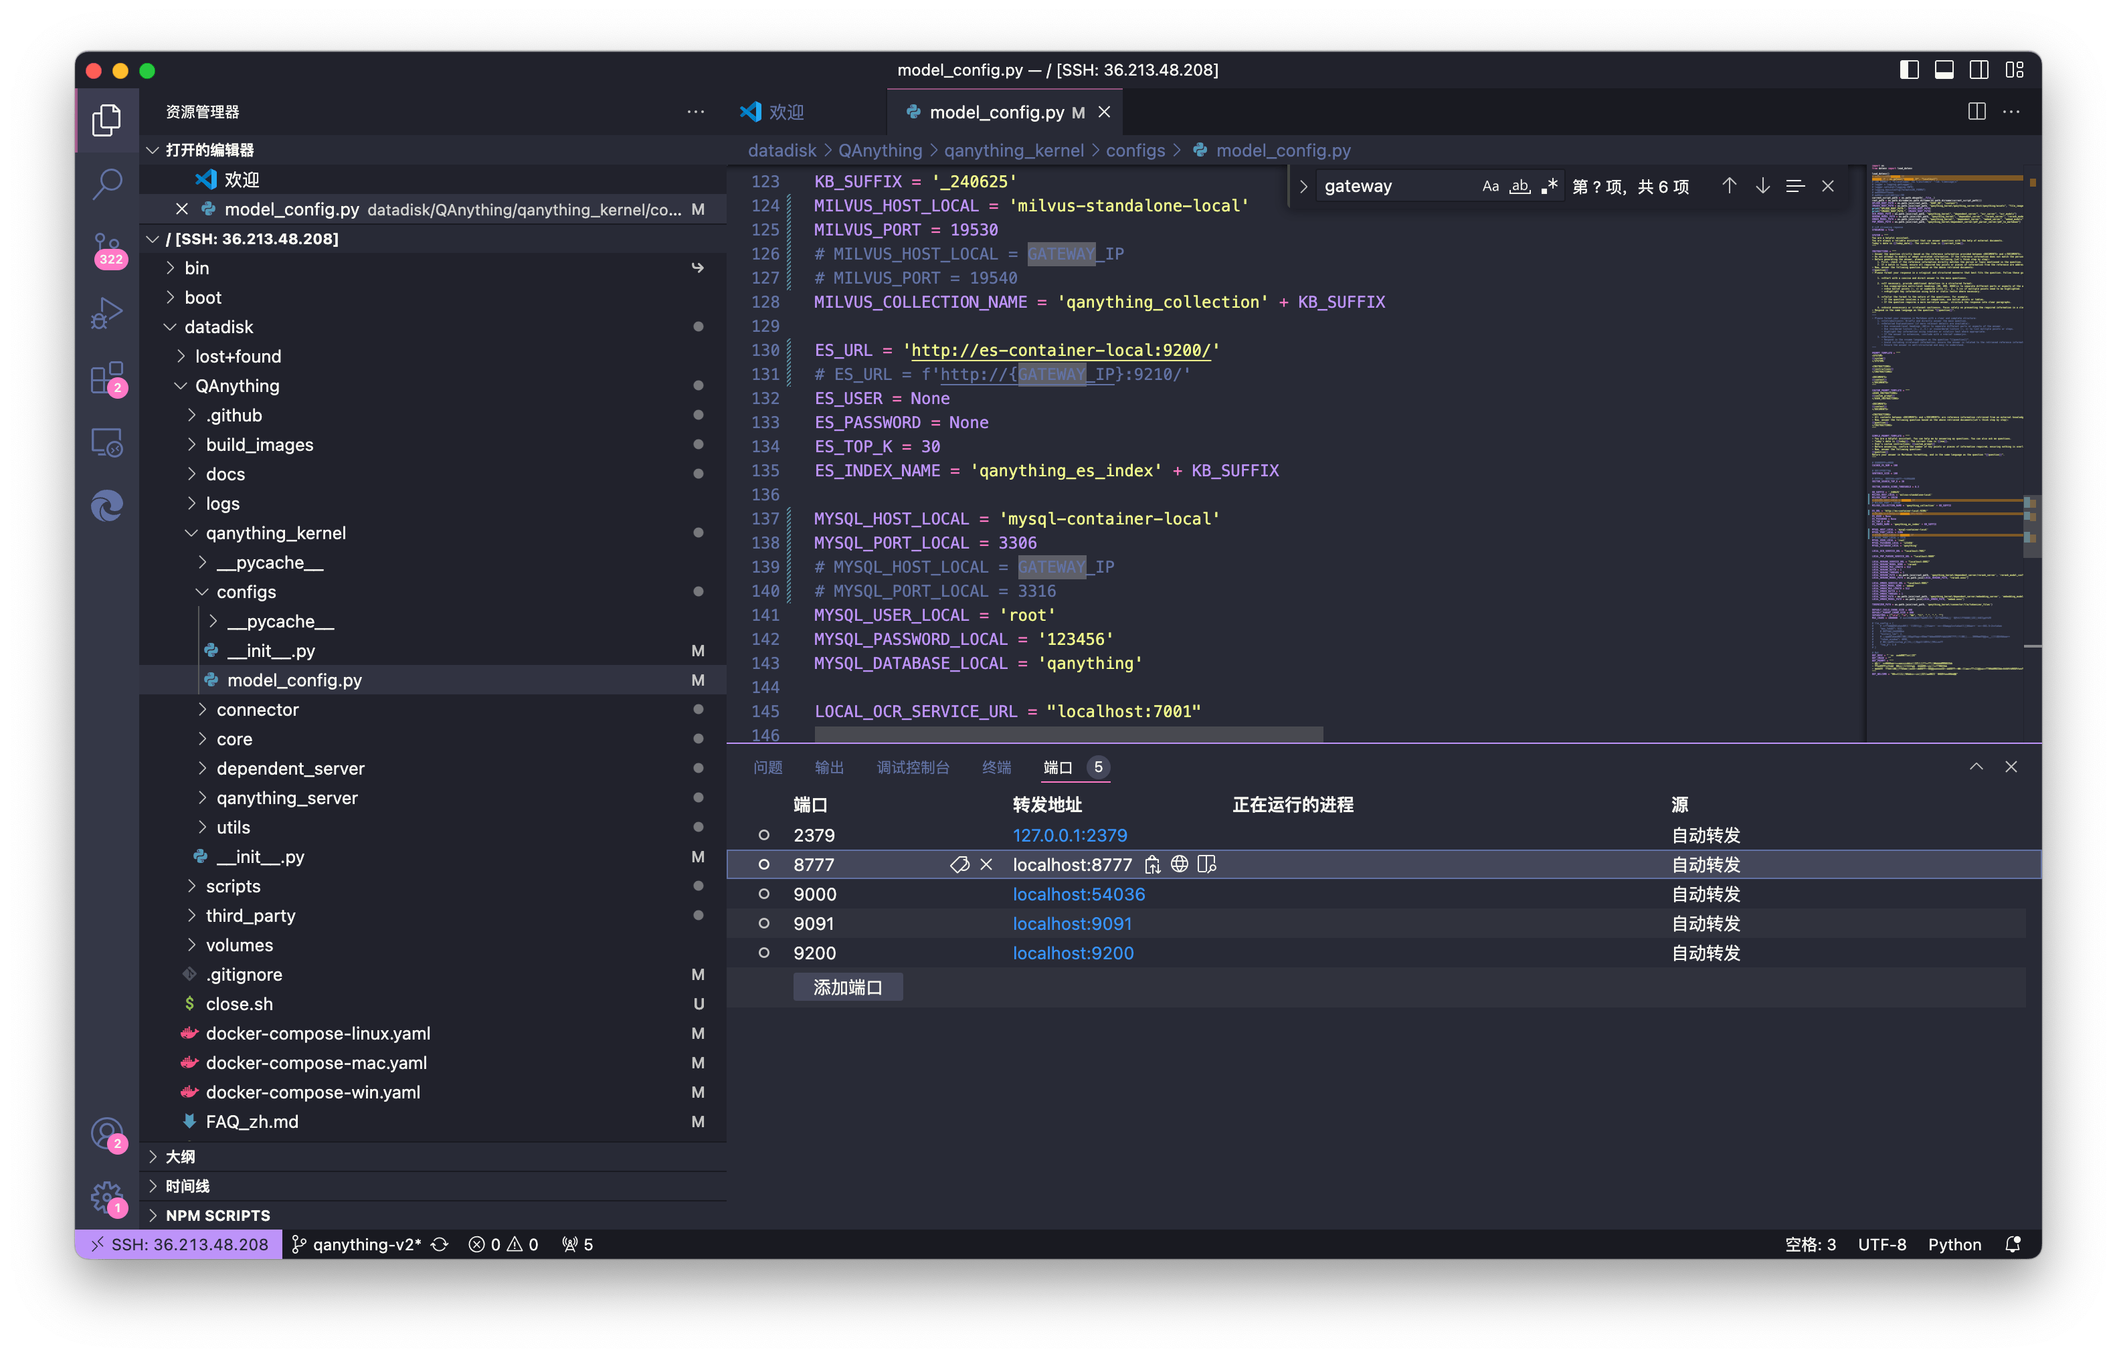Open the Run and Debug view

pyautogui.click(x=106, y=313)
